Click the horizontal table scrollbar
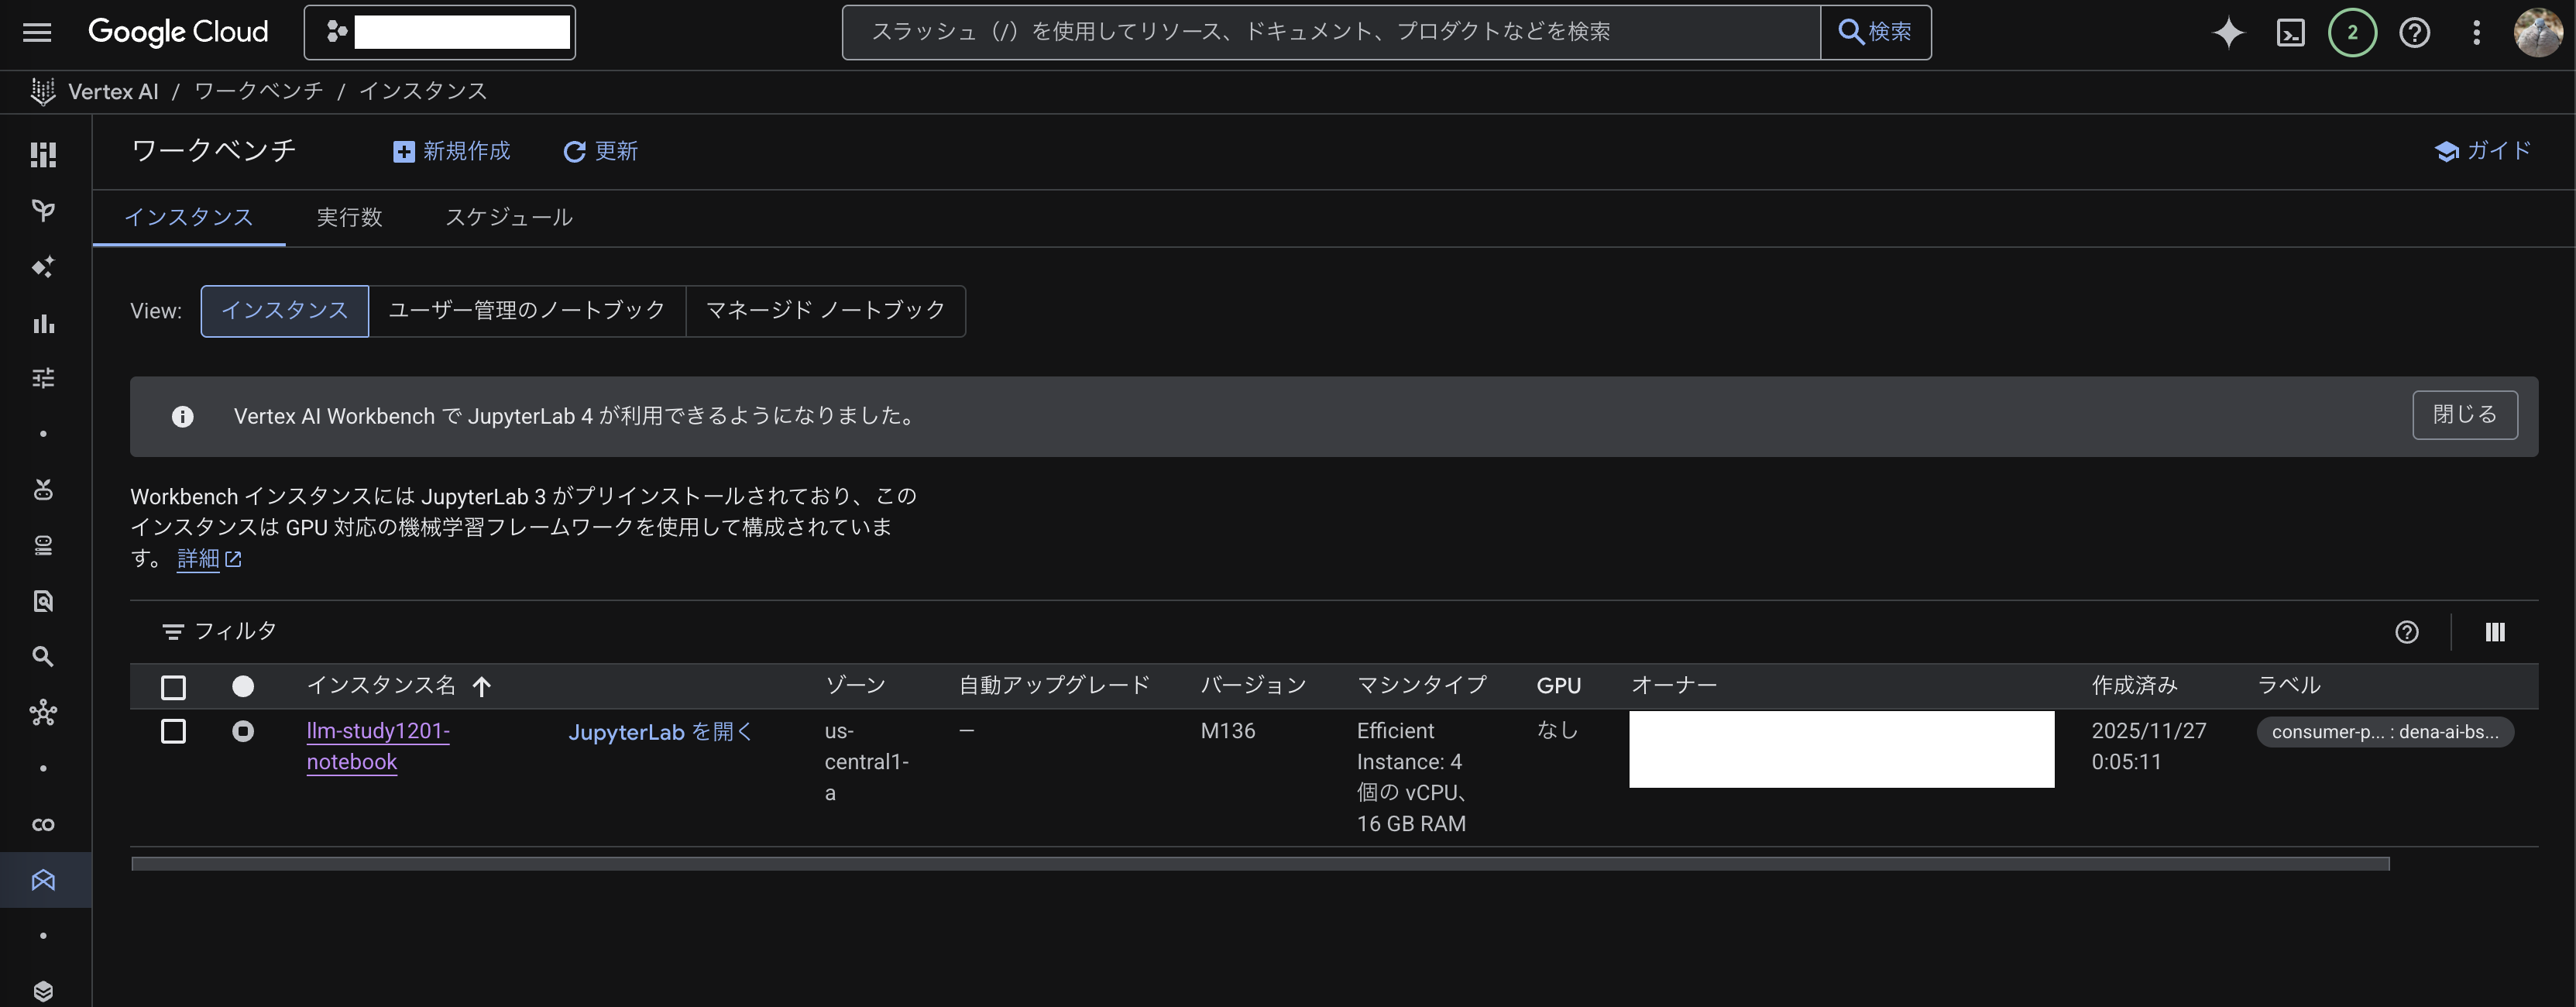This screenshot has height=1007, width=2576. pos(1260,863)
